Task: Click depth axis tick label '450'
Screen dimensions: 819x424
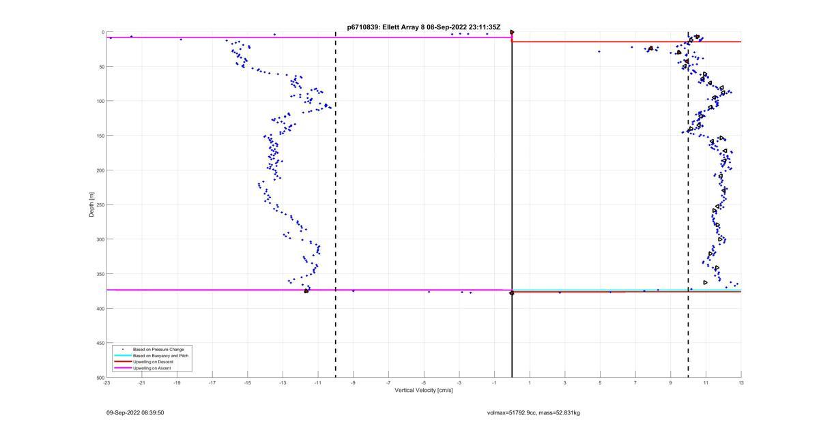Action: [x=100, y=343]
